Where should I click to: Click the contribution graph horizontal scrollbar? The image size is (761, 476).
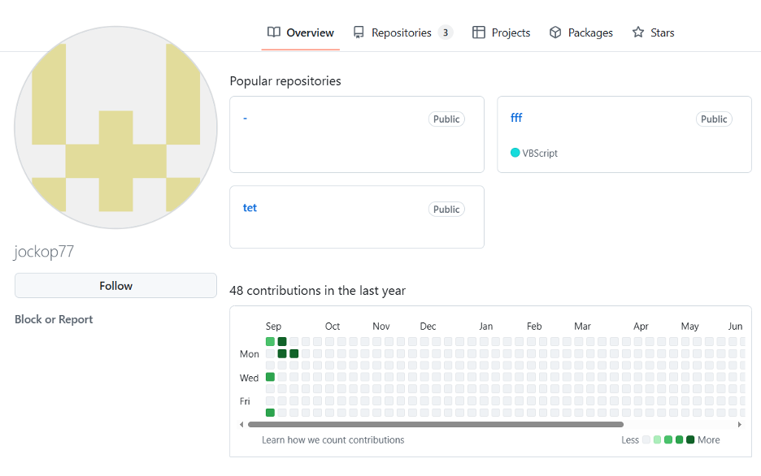(435, 424)
